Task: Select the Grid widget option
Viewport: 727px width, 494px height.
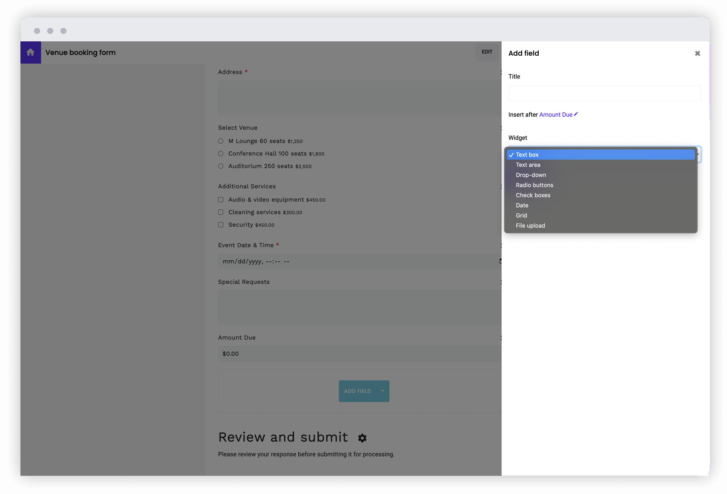Action: [x=521, y=215]
